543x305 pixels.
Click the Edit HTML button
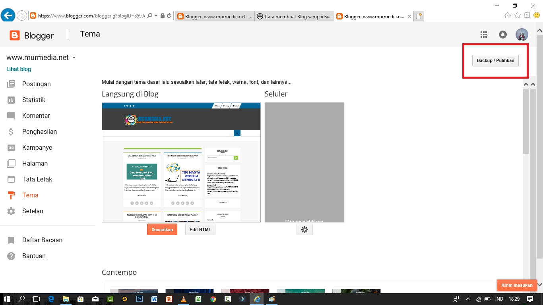coord(200,229)
